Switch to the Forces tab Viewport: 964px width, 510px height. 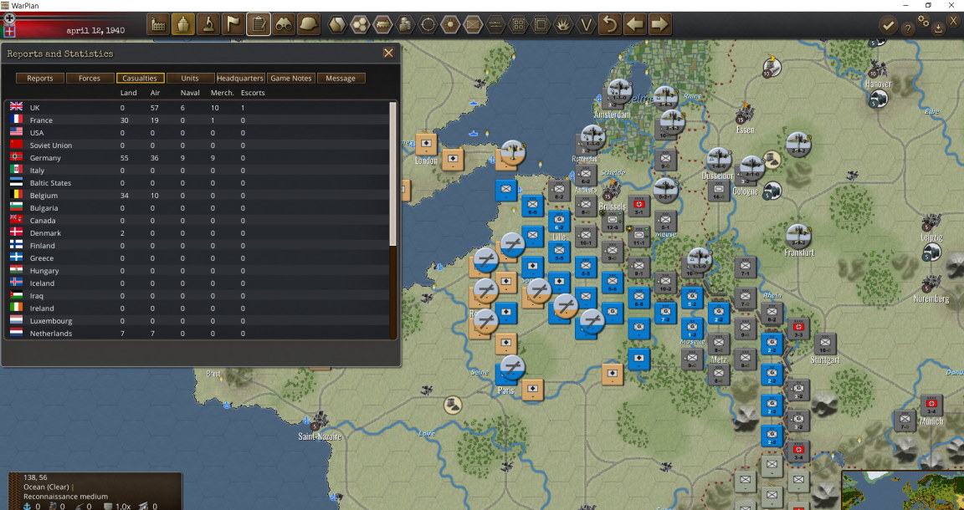pyautogui.click(x=90, y=78)
